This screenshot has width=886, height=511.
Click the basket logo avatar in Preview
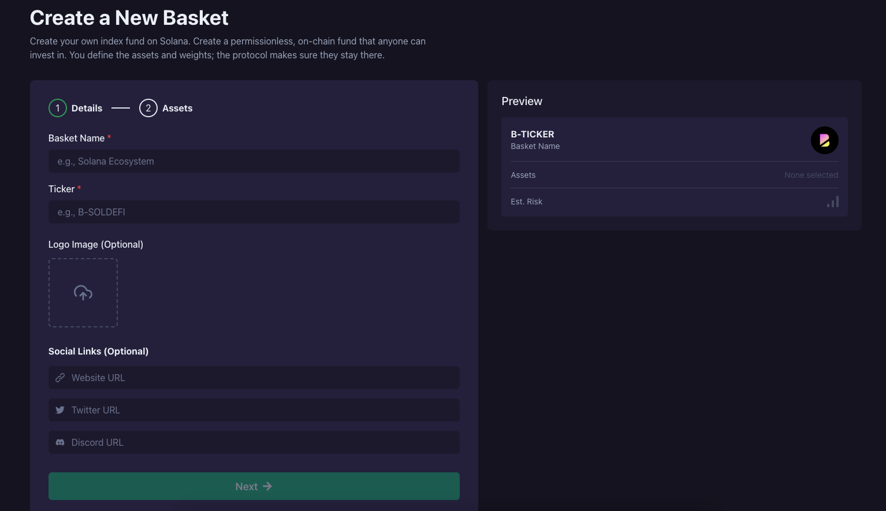point(824,140)
